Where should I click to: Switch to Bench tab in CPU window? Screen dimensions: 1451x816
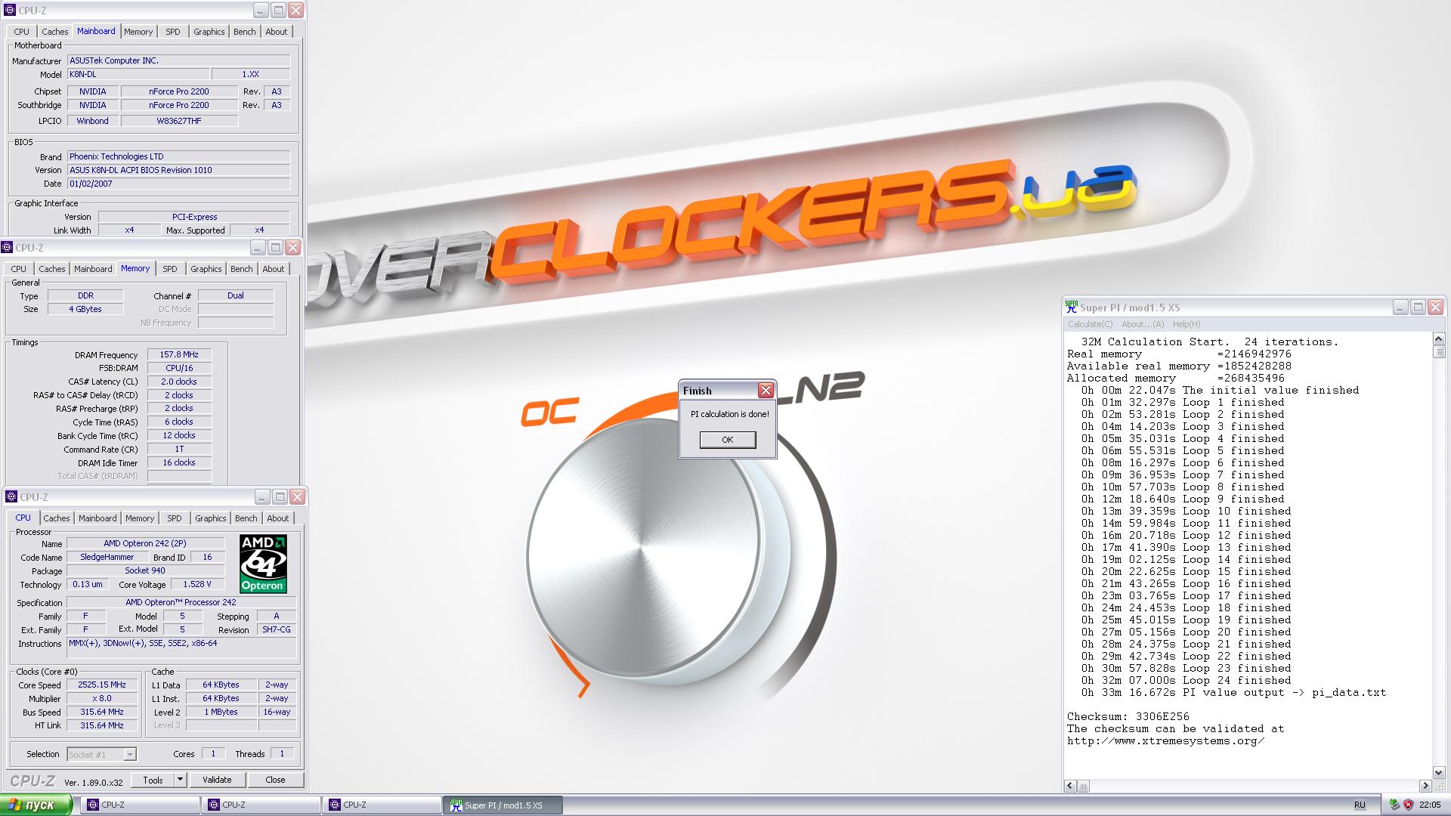point(246,518)
